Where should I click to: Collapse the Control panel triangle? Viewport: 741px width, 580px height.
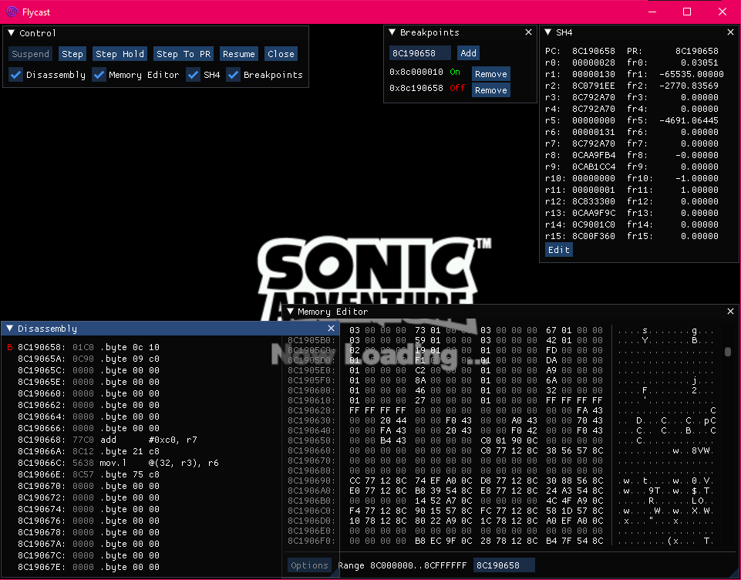point(12,33)
